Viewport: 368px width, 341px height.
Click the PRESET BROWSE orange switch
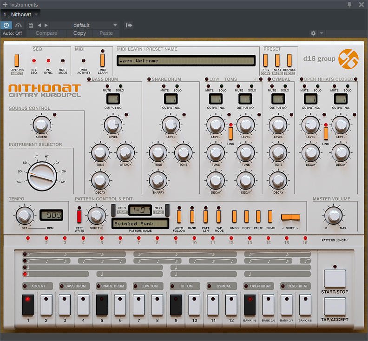tap(289, 60)
